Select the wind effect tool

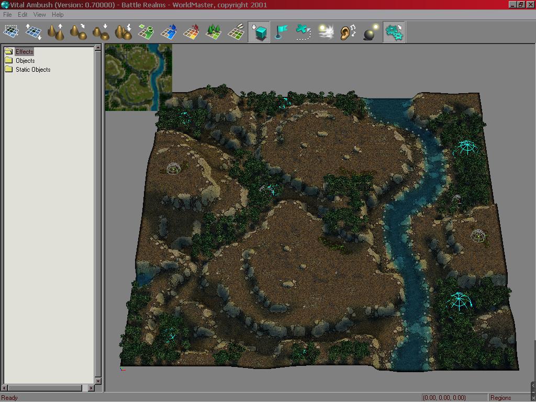(326, 32)
